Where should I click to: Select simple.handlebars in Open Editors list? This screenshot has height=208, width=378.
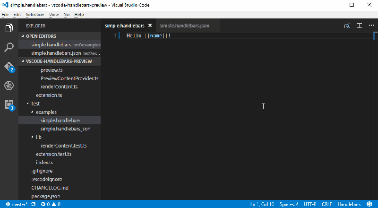tap(60, 44)
